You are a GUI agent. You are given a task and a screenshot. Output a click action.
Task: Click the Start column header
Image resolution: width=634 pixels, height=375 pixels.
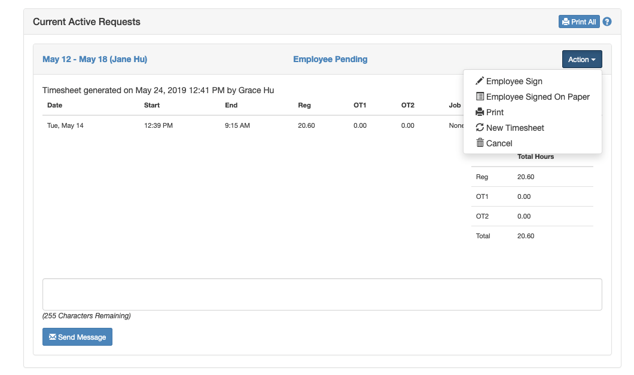coord(152,105)
